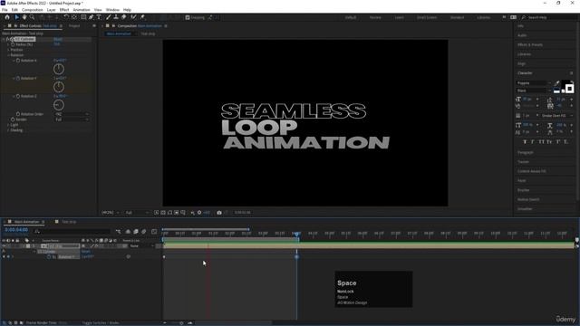Viewport: 580px width, 326px height.
Task: Open the Effects & Presets panel
Action: point(530,44)
